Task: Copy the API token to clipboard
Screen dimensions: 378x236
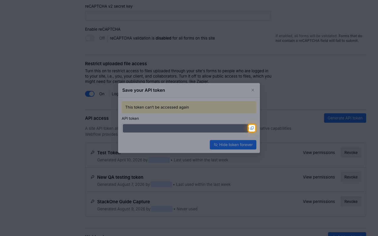Action: click(x=252, y=128)
